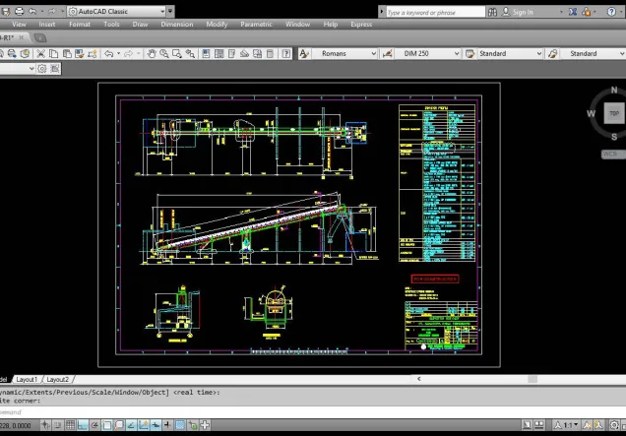Click the Help question mark toolbar icon
626x436 pixels.
[285, 53]
